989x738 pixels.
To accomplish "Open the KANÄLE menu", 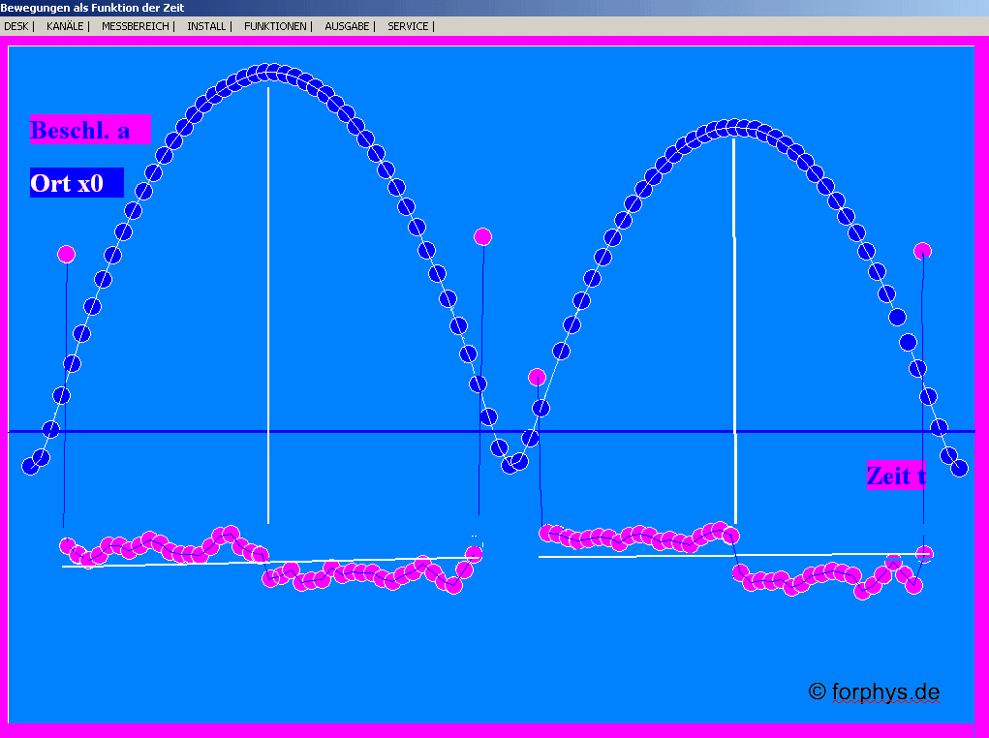I will [65, 26].
